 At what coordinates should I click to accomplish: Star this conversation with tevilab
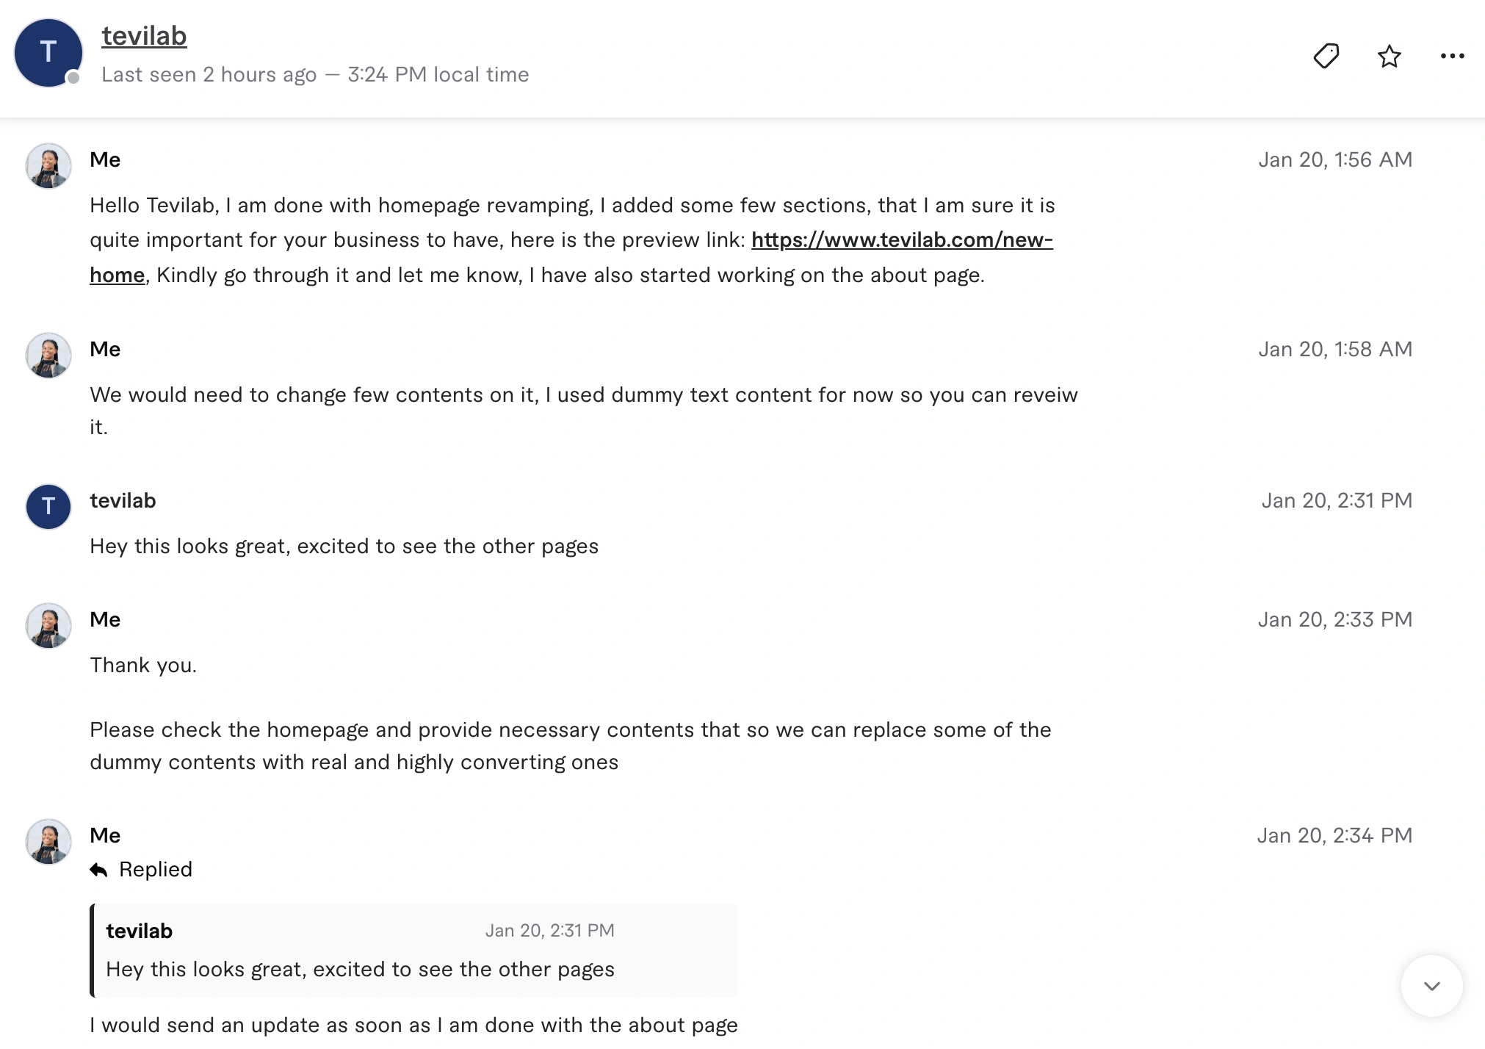point(1389,56)
